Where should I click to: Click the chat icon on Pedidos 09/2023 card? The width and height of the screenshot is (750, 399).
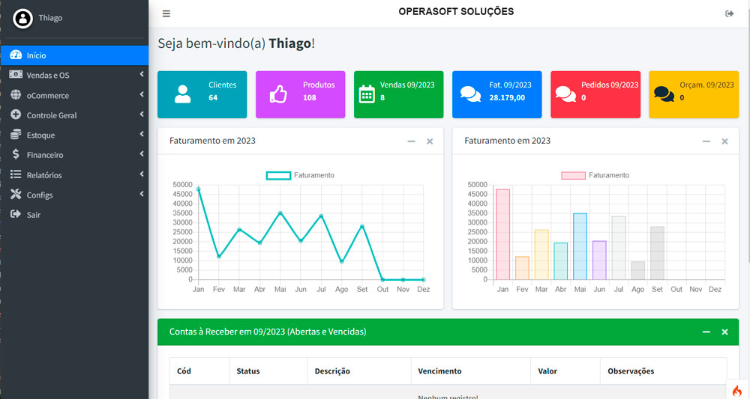tap(565, 94)
